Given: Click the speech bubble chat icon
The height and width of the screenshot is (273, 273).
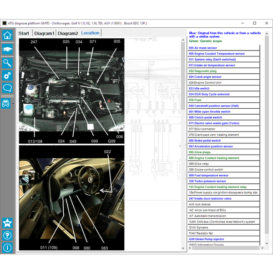Looking at the screenshot, I should point(7,88).
